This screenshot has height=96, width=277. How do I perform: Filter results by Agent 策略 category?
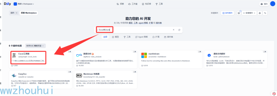coord(142,37)
